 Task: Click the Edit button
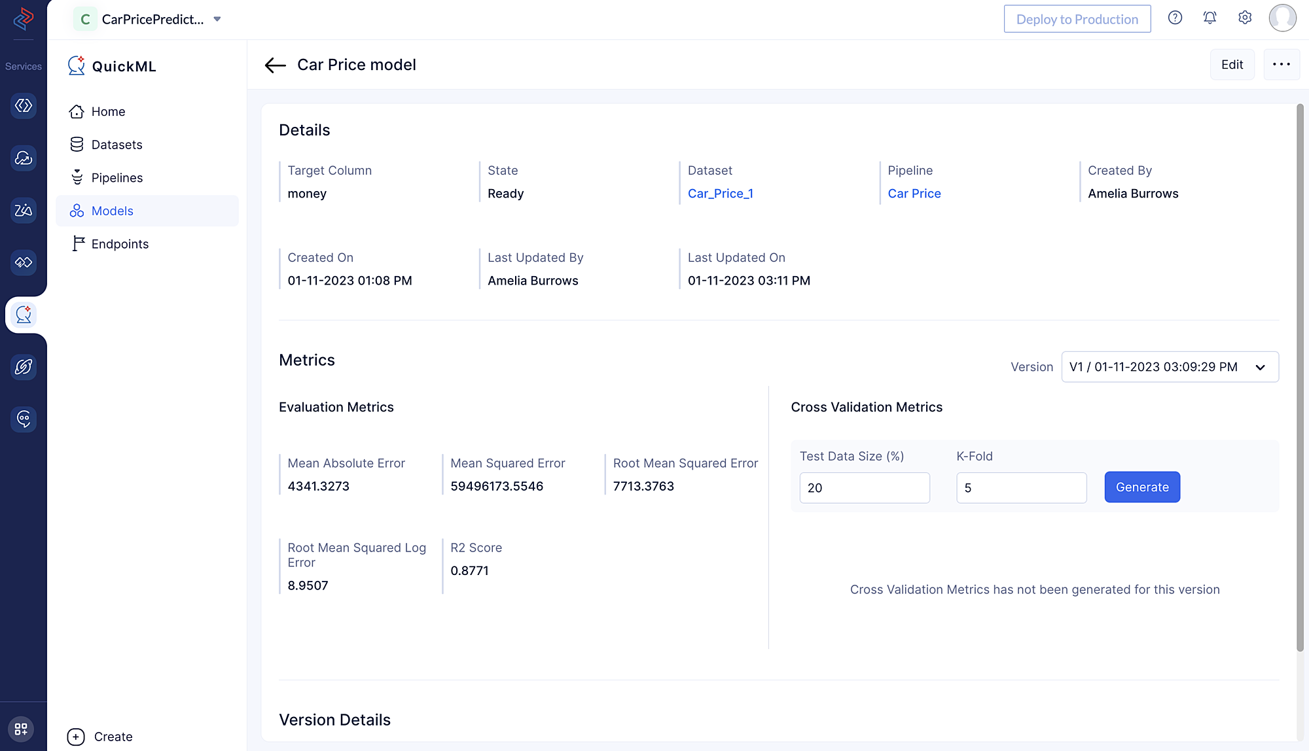[x=1232, y=63]
